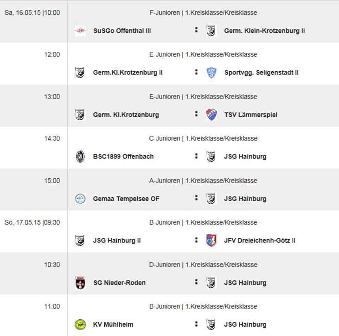Screen dimensions: 339x336
Task: Click the SG Nieder-Roden team name
Action: coord(119,283)
